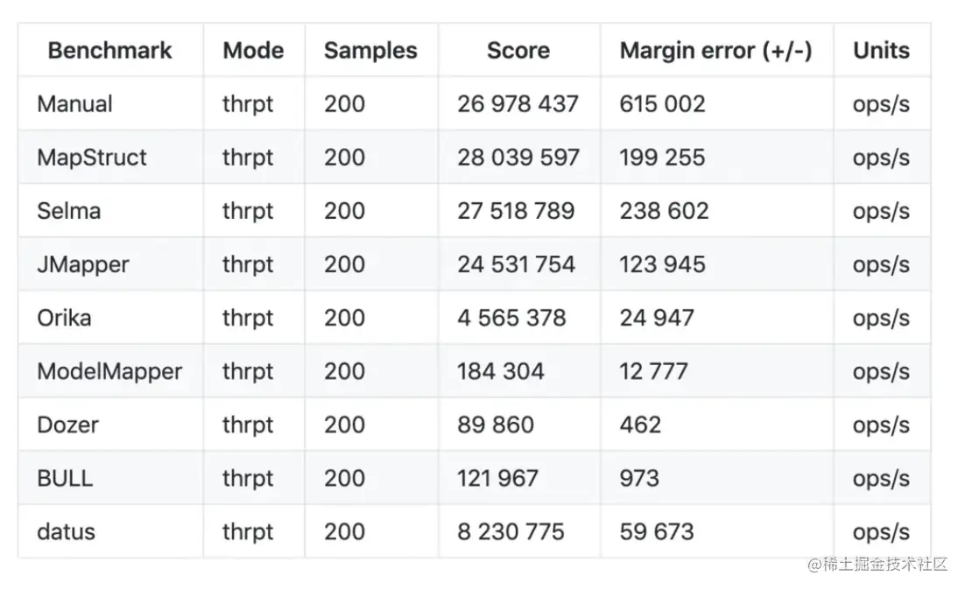Select the Manual benchmark cell
Image resolution: width=965 pixels, height=590 pixels.
(74, 104)
